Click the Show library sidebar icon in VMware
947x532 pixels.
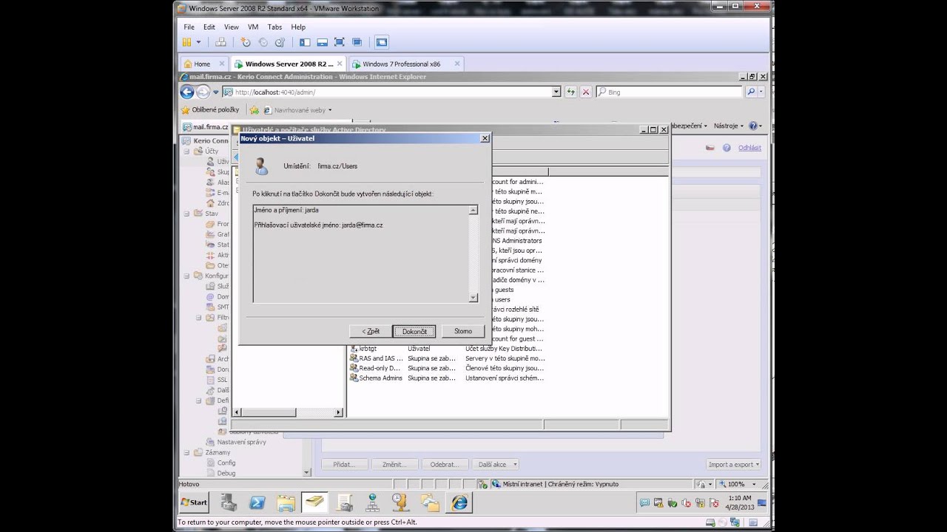[x=305, y=42]
